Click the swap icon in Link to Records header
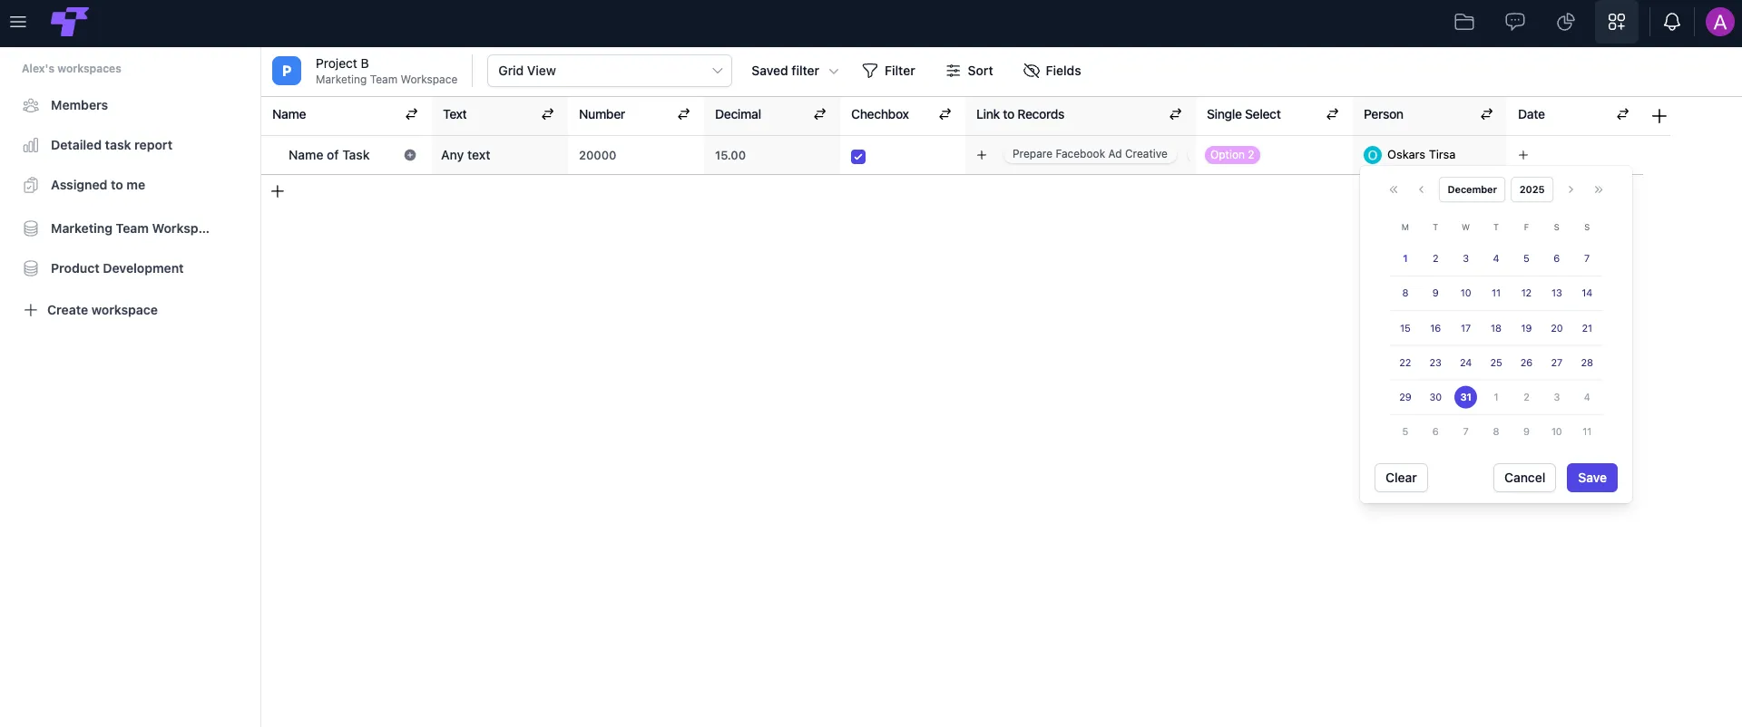This screenshot has height=727, width=1742. pos(1176,114)
